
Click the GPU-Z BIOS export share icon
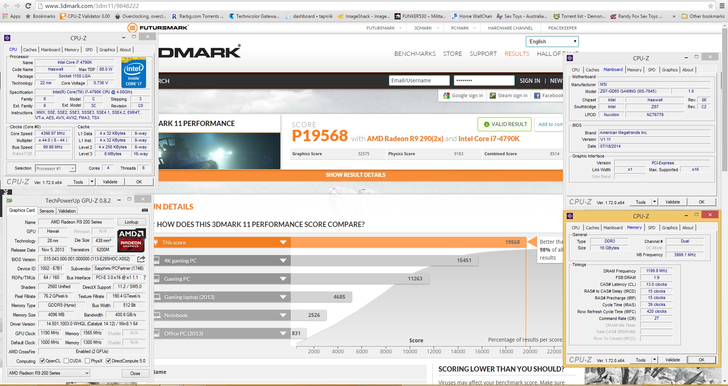click(141, 259)
